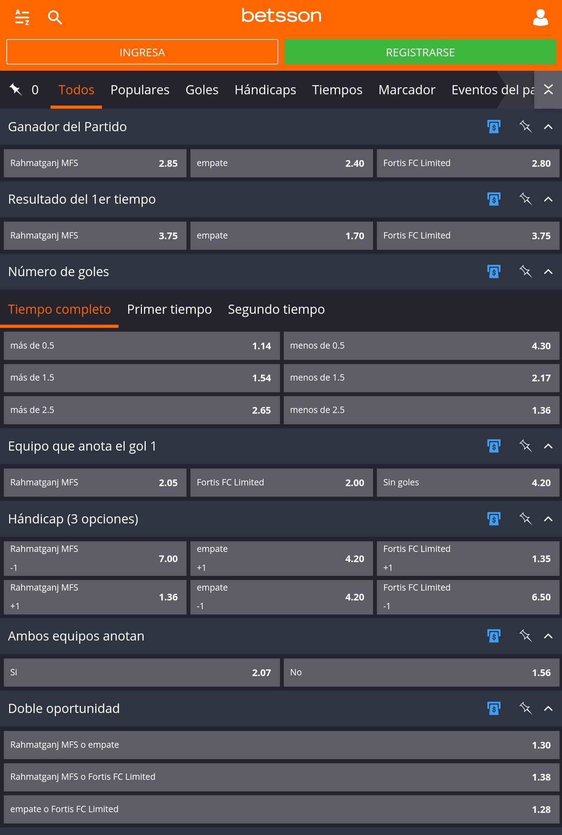The width and height of the screenshot is (562, 835).
Task: Open the A-Z sports list menu icon
Action: 22,17
